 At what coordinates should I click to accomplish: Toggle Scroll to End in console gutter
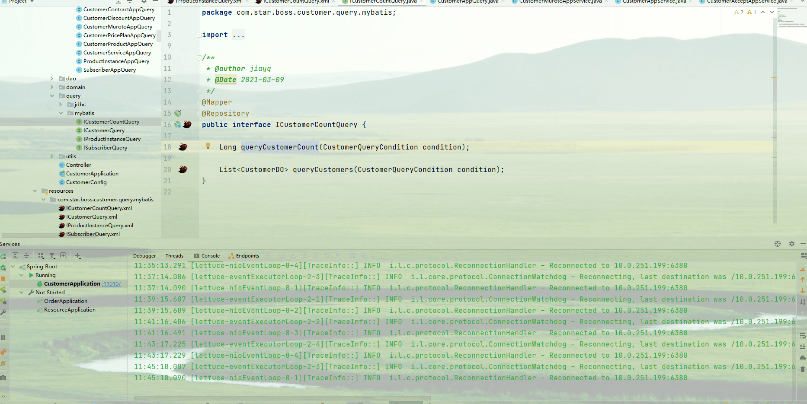[x=803, y=347]
